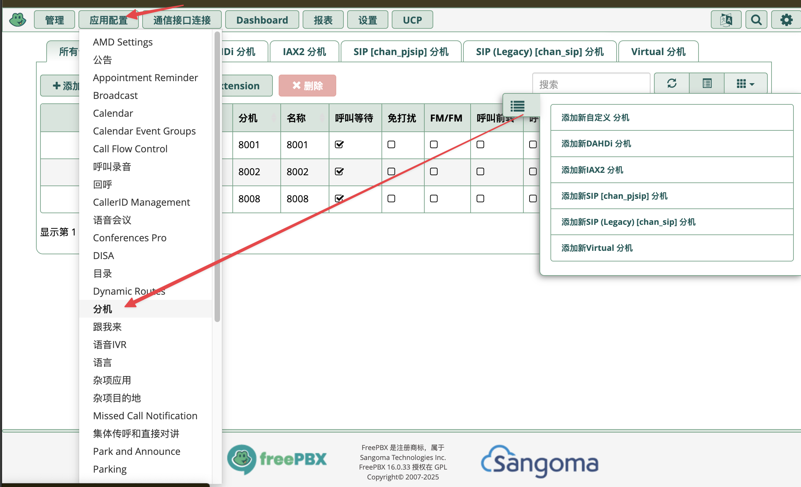Select 呼叫录音 menu entry

(x=146, y=166)
